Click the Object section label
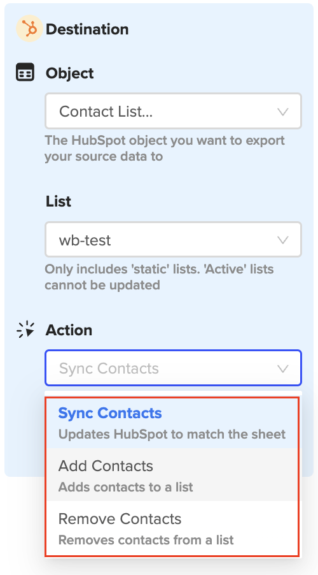Screen dimensions: 318x575 69,73
